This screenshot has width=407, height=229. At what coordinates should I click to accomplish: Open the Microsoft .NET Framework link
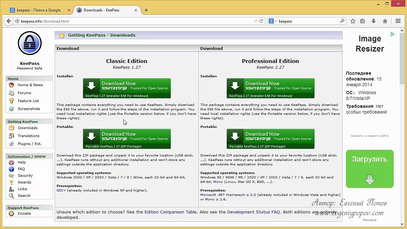point(228,195)
